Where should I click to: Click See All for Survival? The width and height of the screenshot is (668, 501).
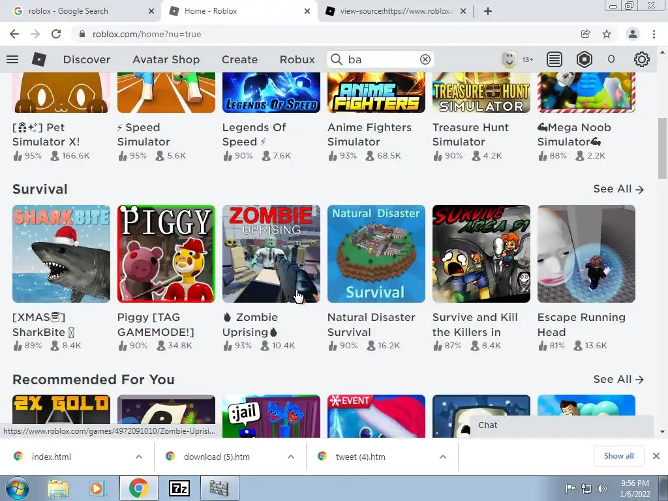(x=618, y=189)
